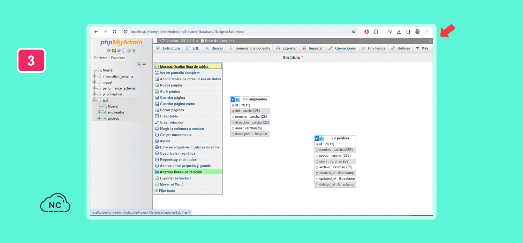Toggle Mostrar/Ocultar lista de tablas
The height and width of the screenshot is (243, 523).
click(x=188, y=66)
